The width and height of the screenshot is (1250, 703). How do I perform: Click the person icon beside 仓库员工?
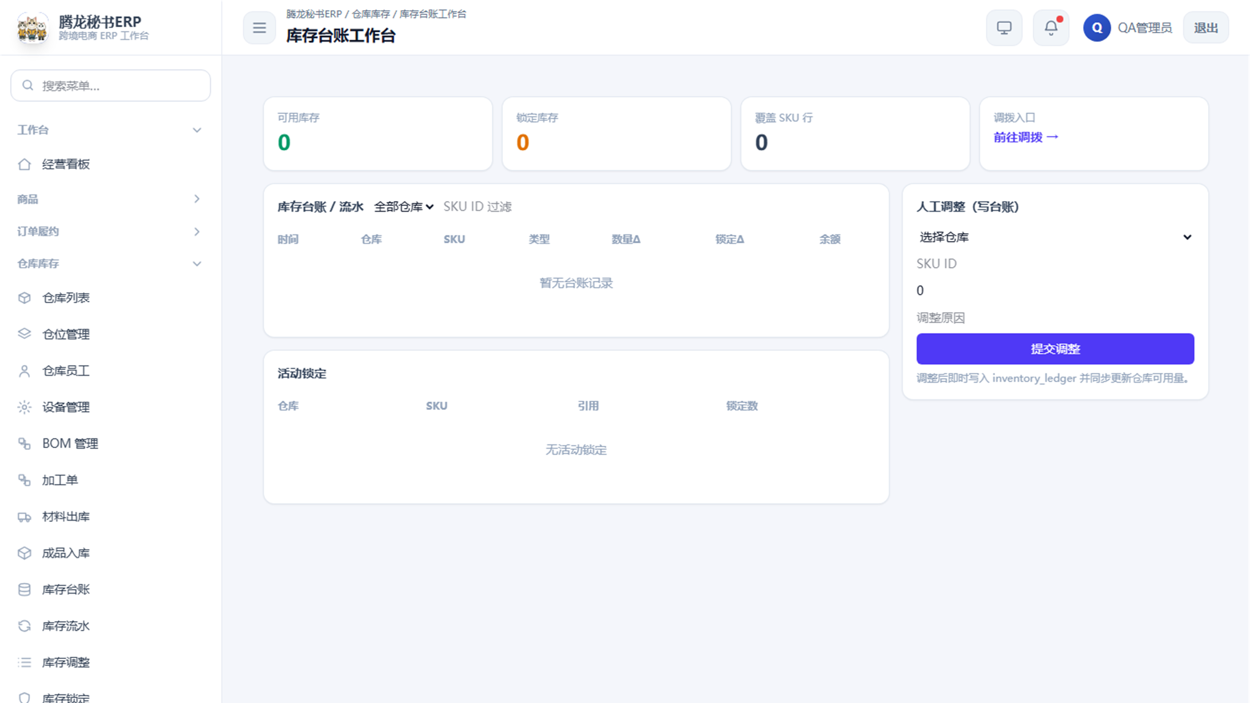click(24, 371)
